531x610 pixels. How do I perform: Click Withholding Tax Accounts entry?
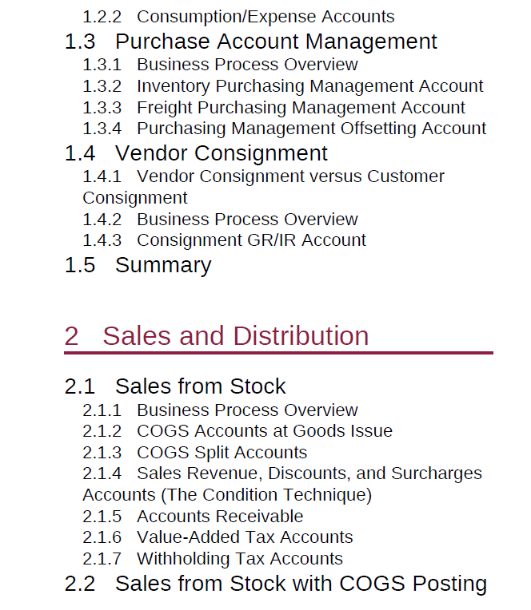213,559
